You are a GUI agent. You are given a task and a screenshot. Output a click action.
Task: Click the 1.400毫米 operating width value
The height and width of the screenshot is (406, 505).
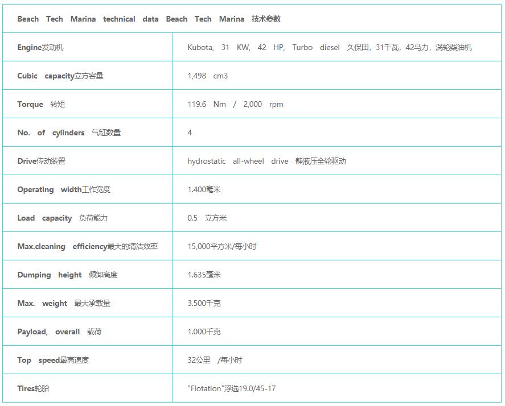(x=204, y=189)
